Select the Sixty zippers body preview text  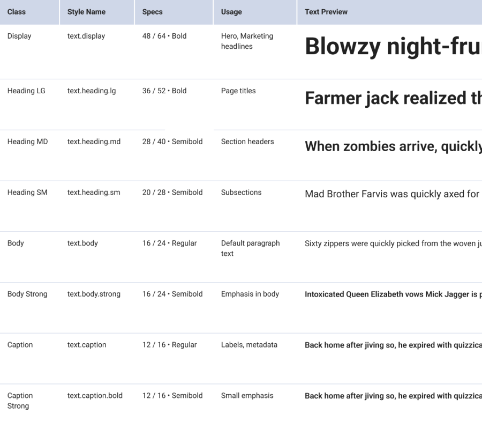coord(393,244)
